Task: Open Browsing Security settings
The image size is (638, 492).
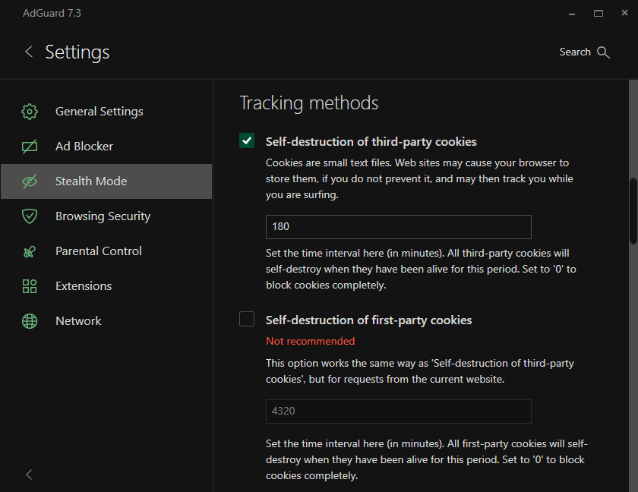Action: coord(103,216)
